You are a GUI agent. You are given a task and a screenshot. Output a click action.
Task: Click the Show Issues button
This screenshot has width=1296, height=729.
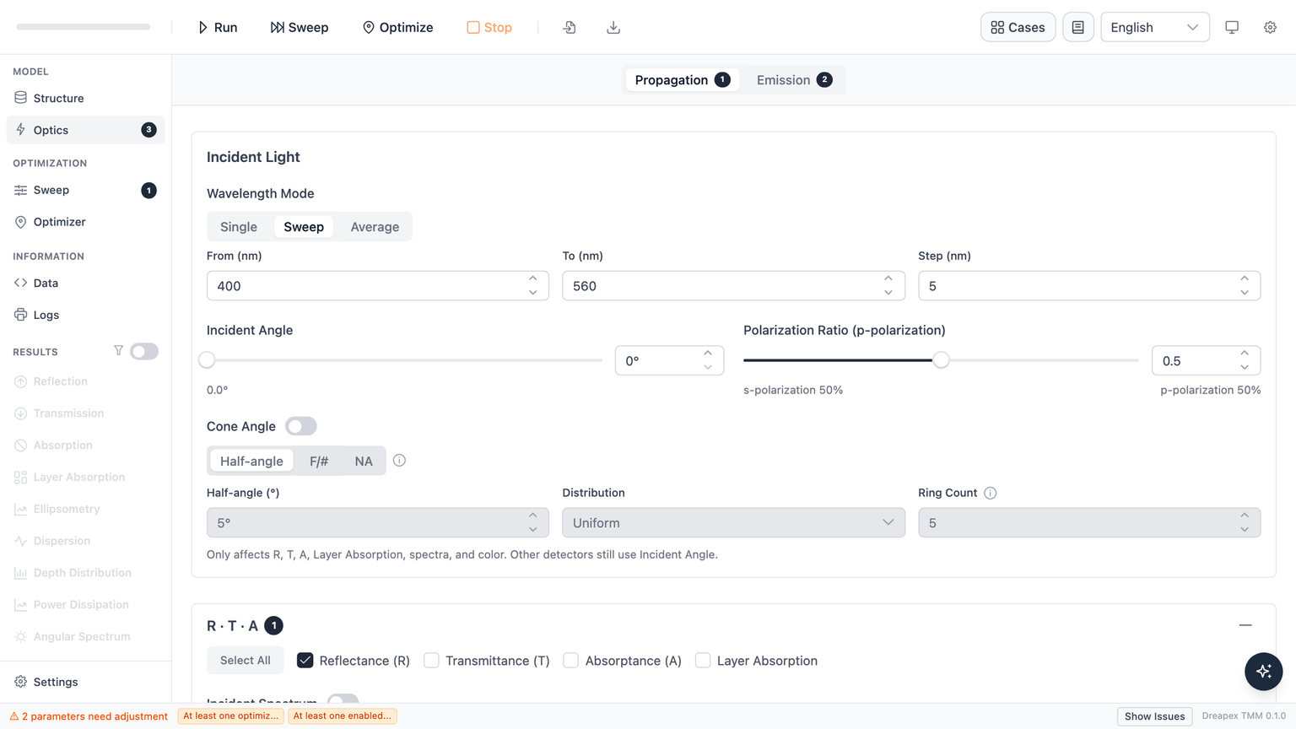pos(1154,716)
